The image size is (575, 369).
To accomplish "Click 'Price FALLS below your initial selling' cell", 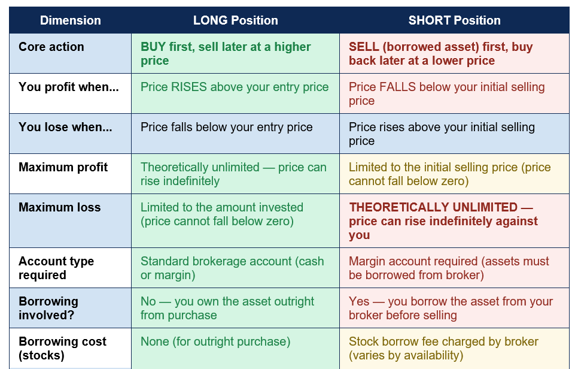I will click(x=454, y=93).
